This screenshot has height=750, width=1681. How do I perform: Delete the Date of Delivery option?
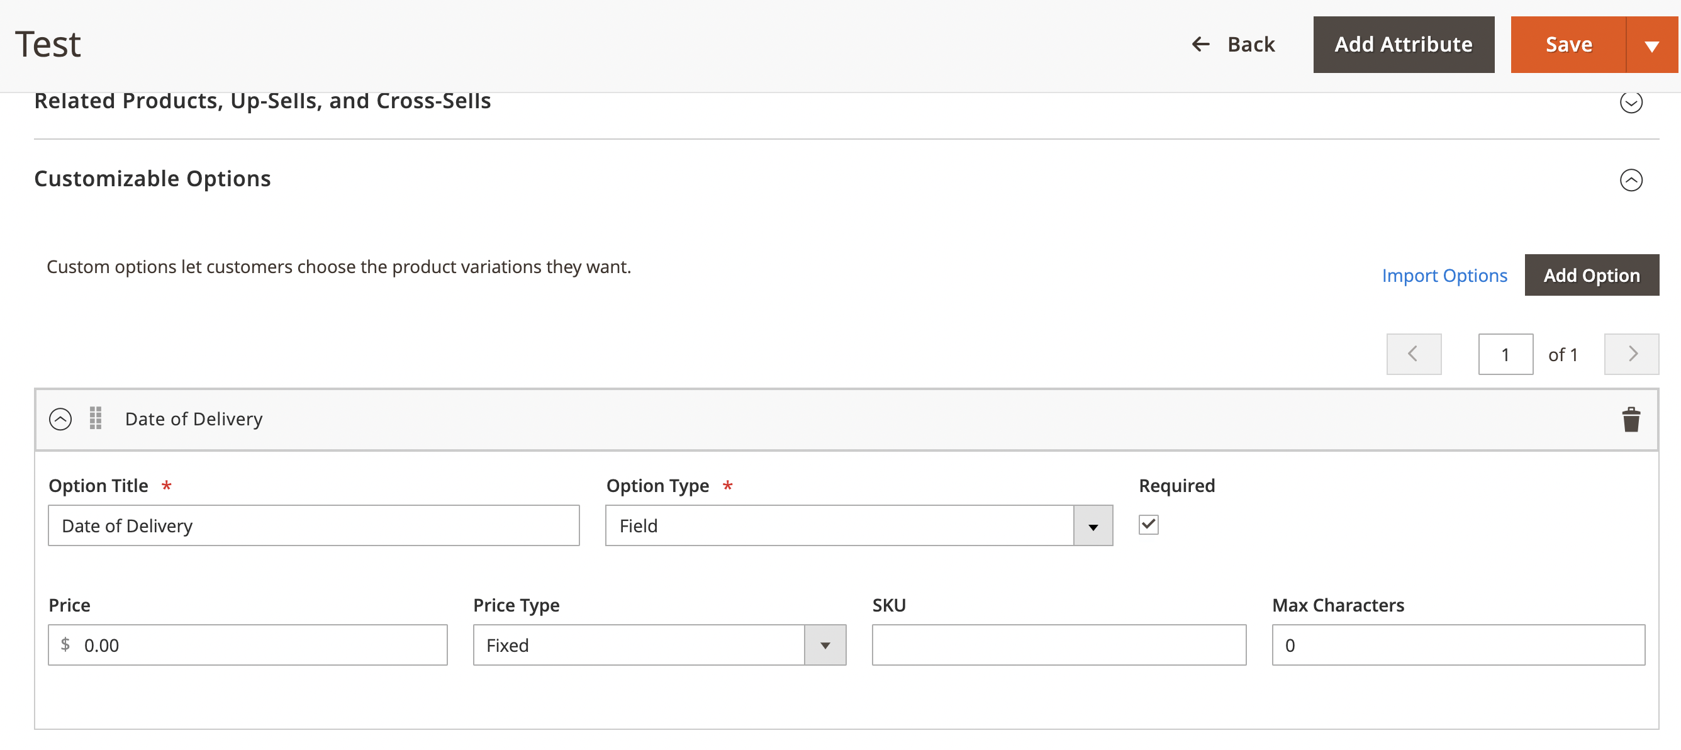pyautogui.click(x=1631, y=420)
